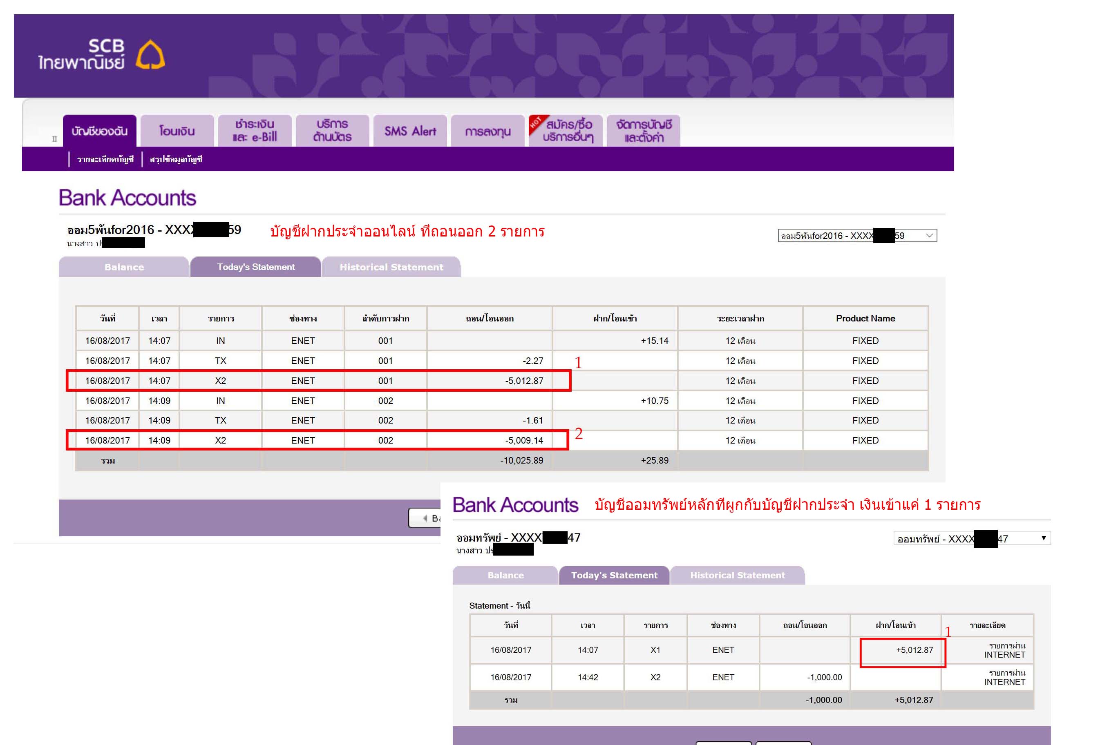The height and width of the screenshot is (745, 1118).
Task: Select Today's Statement in savings account panel
Action: click(614, 575)
